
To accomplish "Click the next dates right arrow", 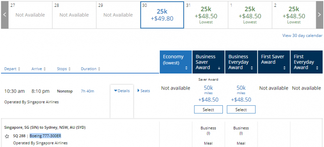I will (x=319, y=15).
